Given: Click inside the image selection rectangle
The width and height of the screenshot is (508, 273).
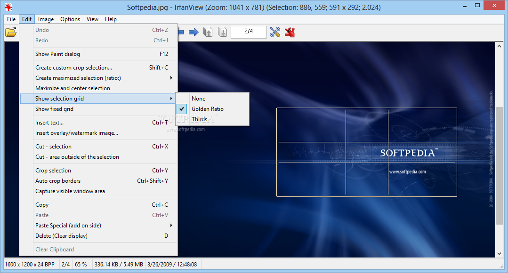Looking at the screenshot, I should (x=367, y=152).
